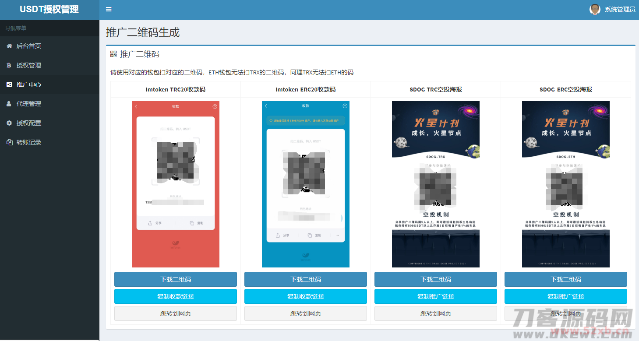
Task: Download the SDOG-TRC空投海报 QR code
Action: point(435,279)
